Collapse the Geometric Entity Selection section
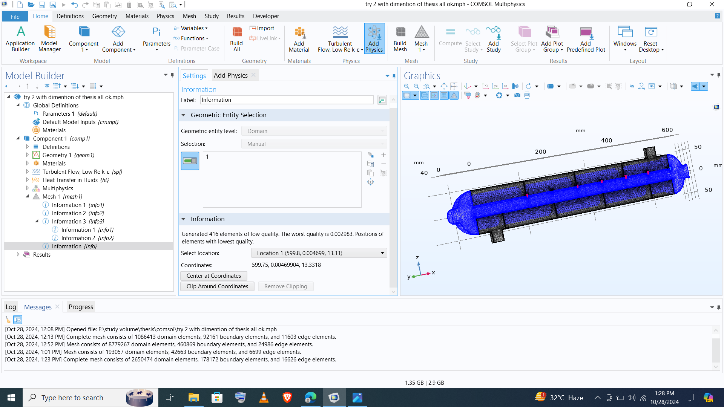This screenshot has width=724, height=407. click(x=184, y=115)
